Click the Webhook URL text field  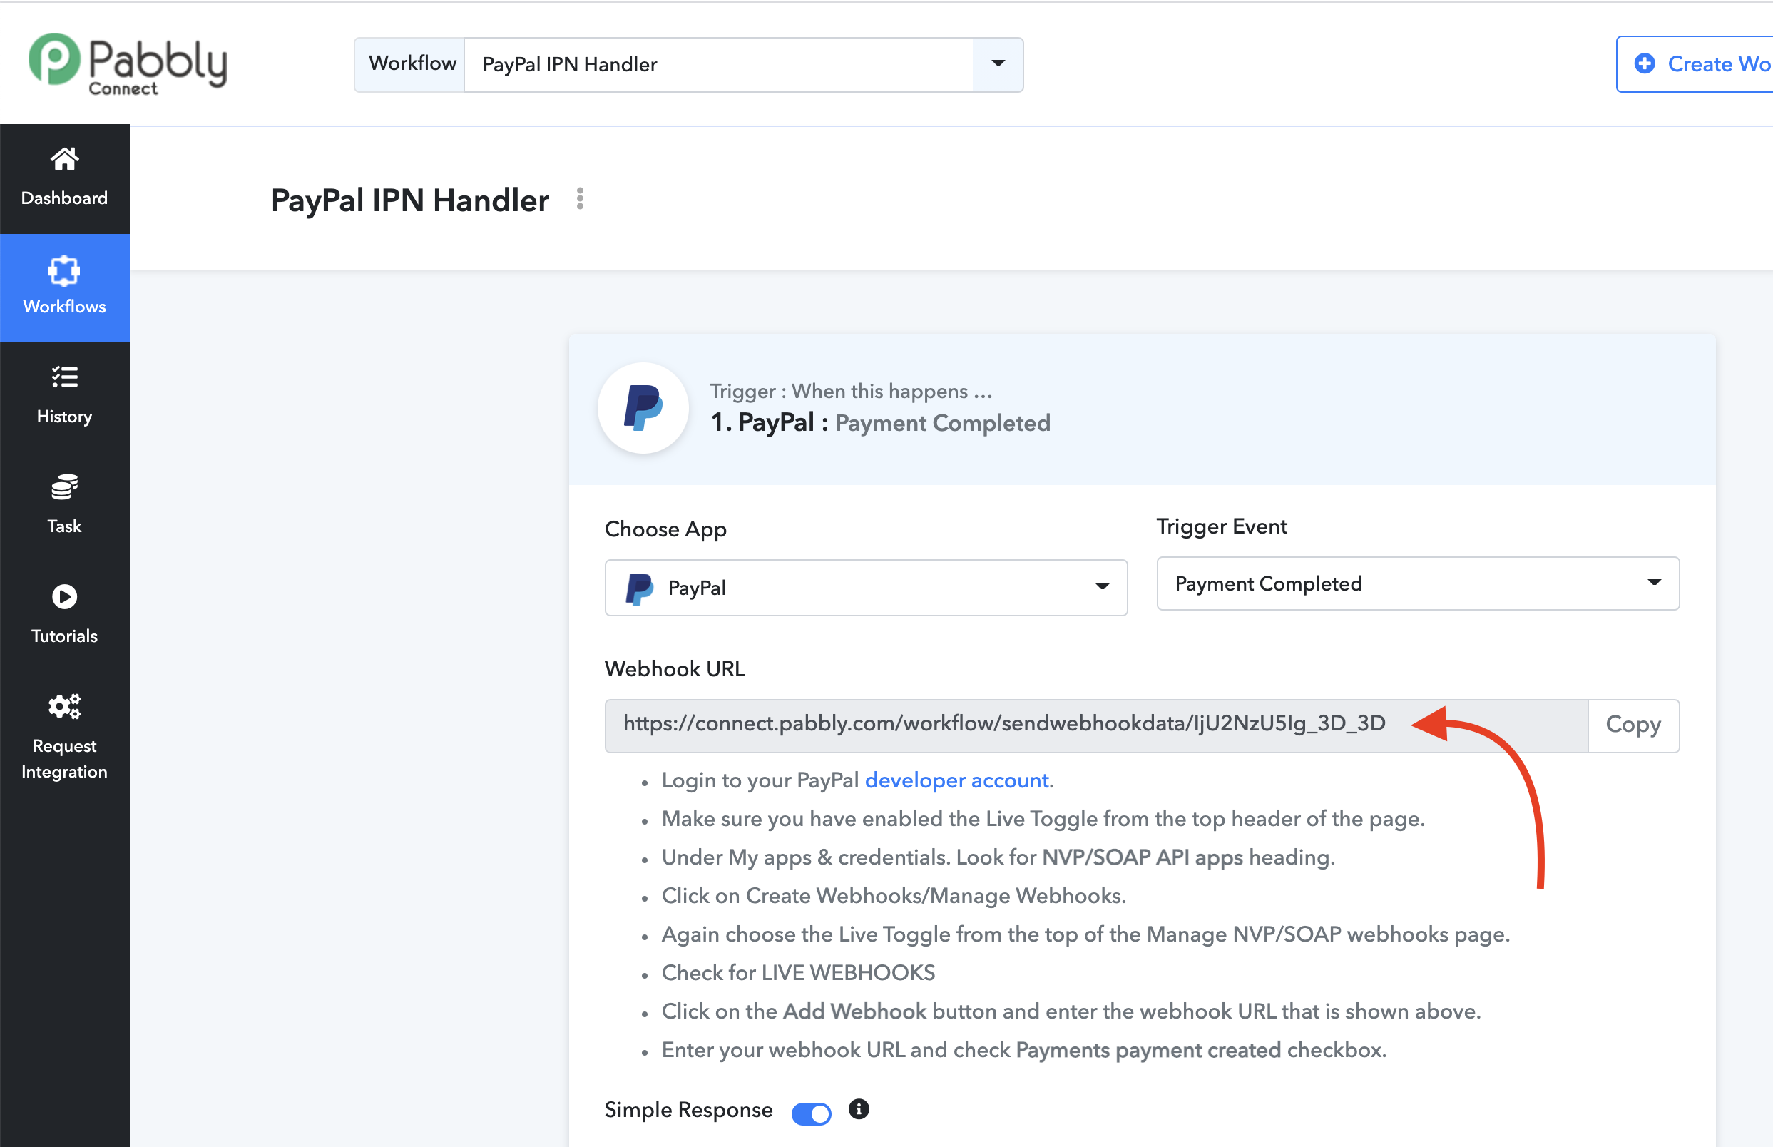[1096, 725]
